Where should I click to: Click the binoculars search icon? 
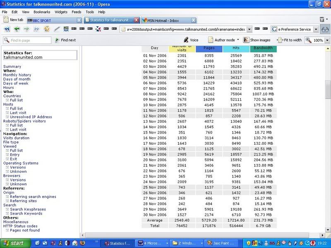325,29
